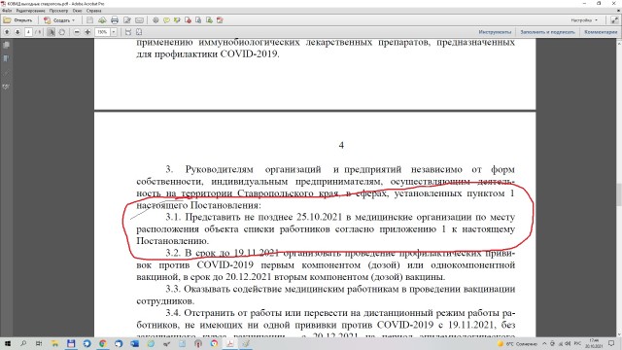The width and height of the screenshot is (622, 350).
Task: Open the Создать dropdown
Action: (59, 20)
